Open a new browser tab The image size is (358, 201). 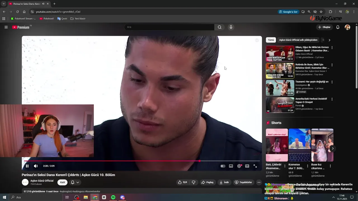coord(54,4)
